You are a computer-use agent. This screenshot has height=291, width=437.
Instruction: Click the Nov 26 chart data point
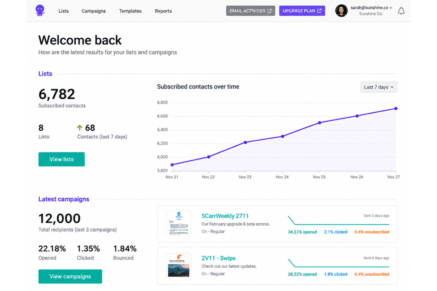(x=357, y=116)
